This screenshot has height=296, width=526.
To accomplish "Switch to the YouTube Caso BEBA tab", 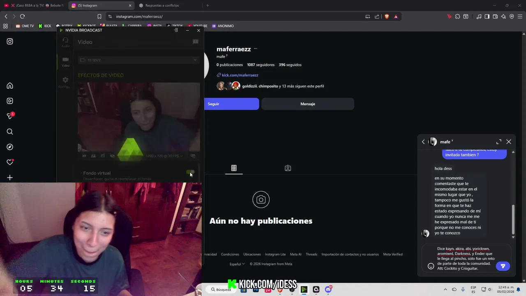I will [x=34, y=5].
